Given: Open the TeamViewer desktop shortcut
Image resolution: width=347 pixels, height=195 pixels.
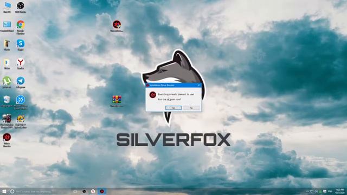Looking at the screenshot, I should [x=21, y=102].
